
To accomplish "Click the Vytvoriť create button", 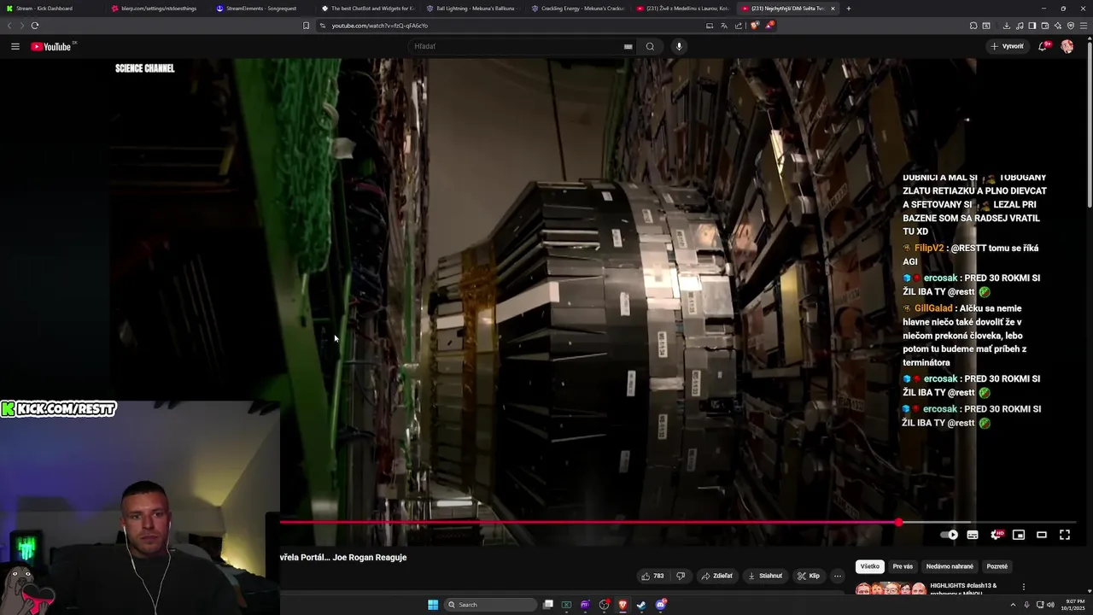I will [x=1007, y=46].
